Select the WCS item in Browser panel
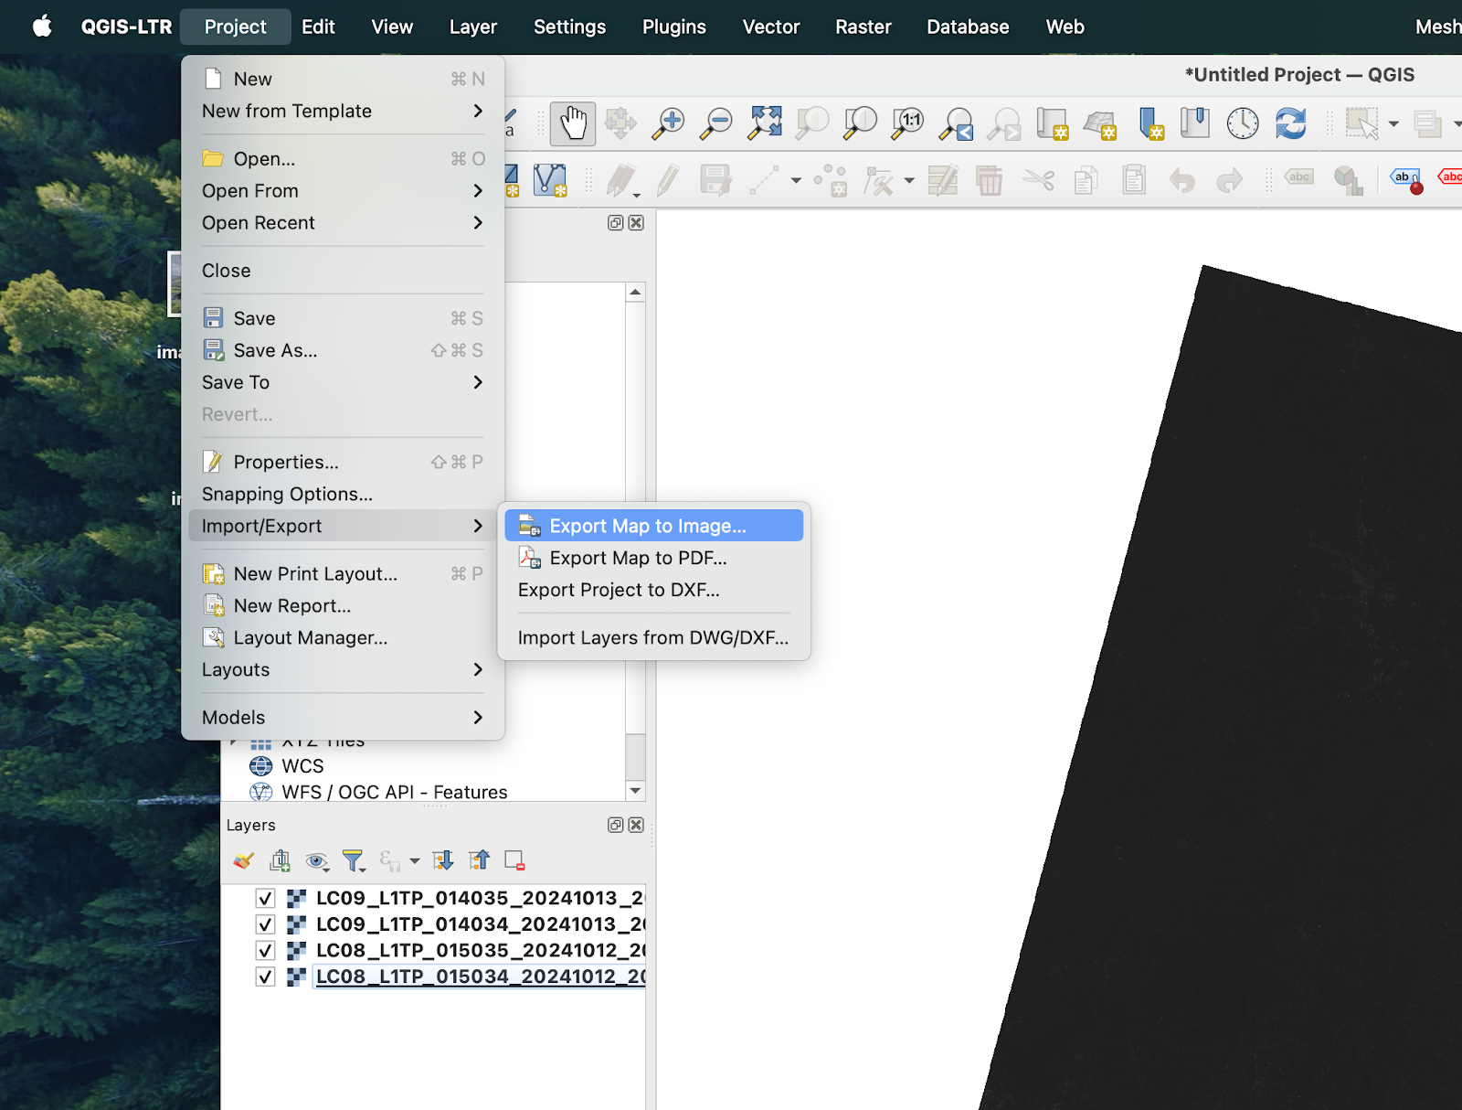 click(x=302, y=766)
